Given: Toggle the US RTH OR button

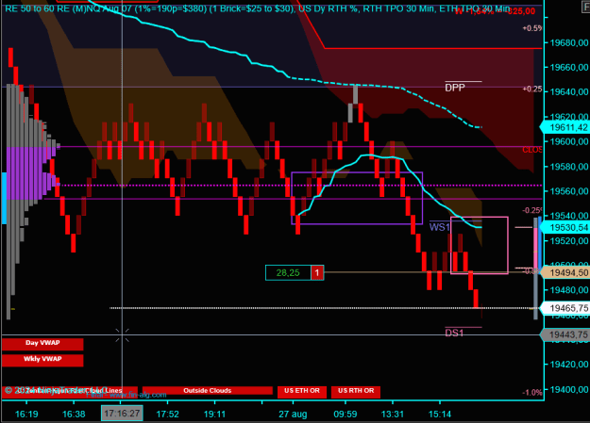Looking at the screenshot, I should 356,392.
